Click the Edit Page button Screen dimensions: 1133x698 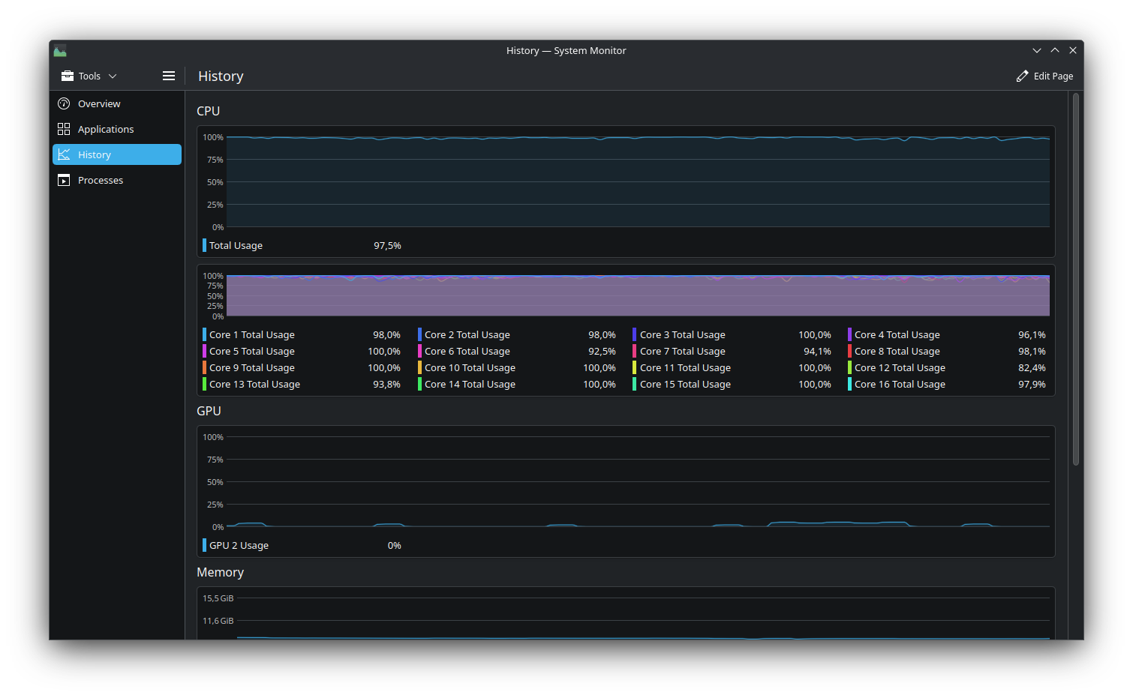(x=1045, y=76)
